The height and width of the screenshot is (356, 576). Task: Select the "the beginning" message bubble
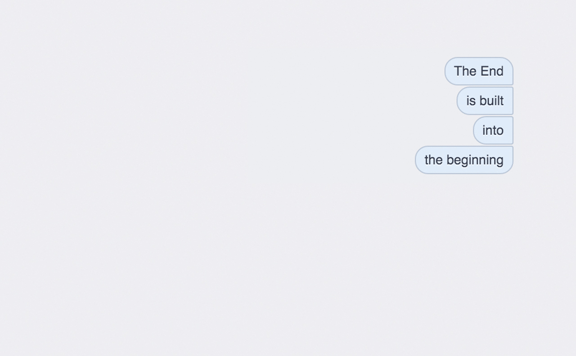click(x=464, y=160)
